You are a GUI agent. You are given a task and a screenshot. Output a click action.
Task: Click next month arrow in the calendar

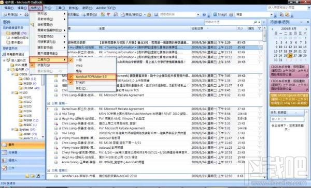coord(306,29)
